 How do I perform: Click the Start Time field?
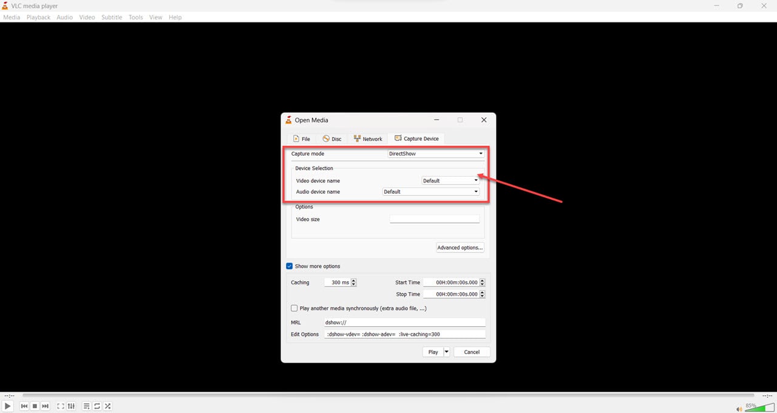click(451, 282)
